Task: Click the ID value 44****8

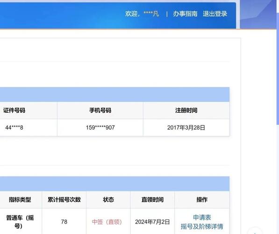Action: click(x=14, y=128)
